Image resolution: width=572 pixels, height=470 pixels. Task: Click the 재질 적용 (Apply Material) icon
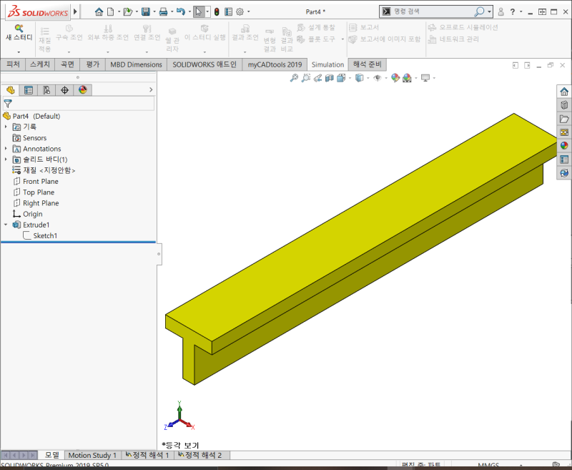click(45, 31)
